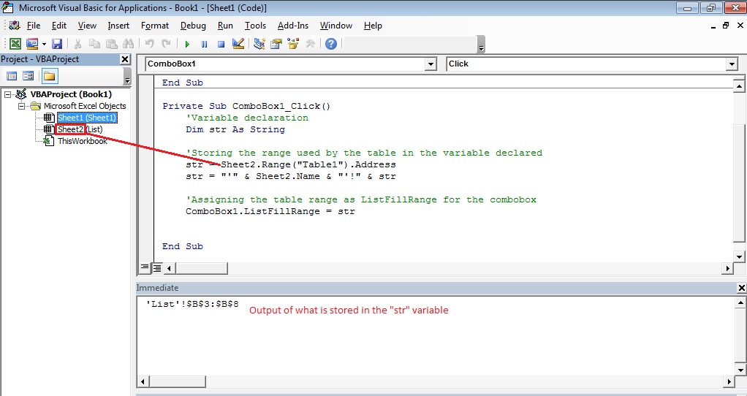Open the Edit menu

coord(59,26)
